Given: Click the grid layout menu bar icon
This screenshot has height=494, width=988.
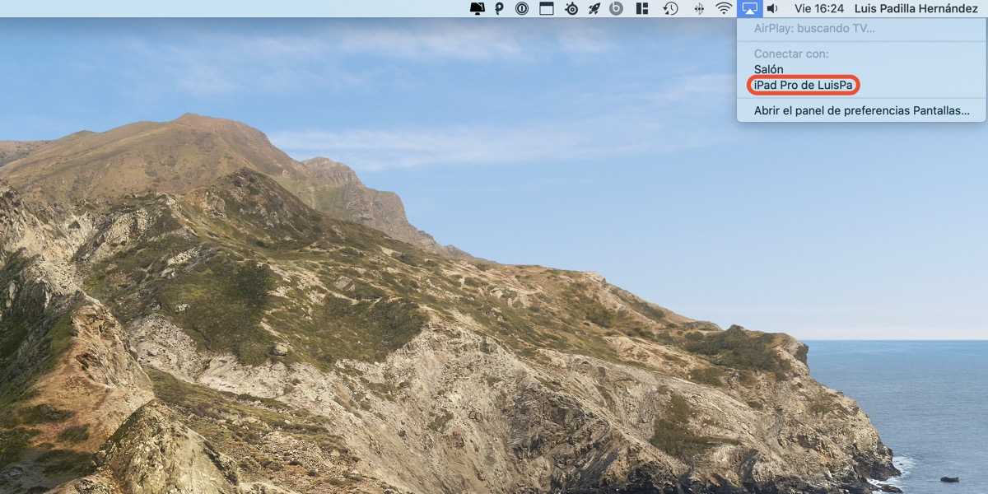Looking at the screenshot, I should tap(643, 8).
